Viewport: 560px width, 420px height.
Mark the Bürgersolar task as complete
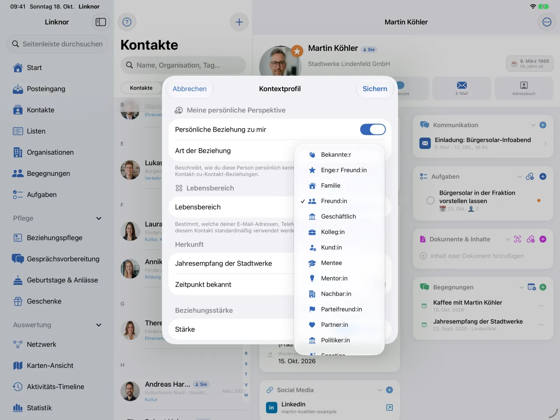pyautogui.click(x=430, y=200)
